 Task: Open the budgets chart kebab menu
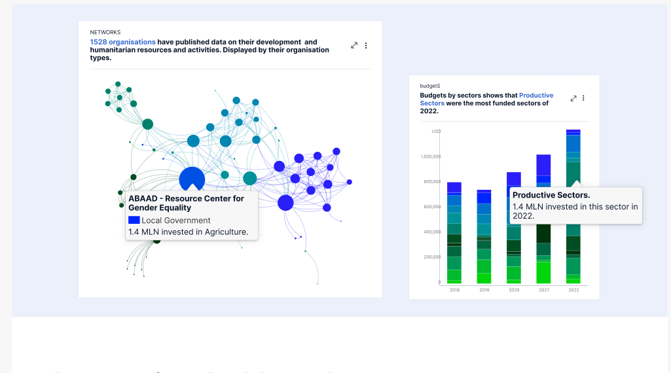(x=583, y=98)
